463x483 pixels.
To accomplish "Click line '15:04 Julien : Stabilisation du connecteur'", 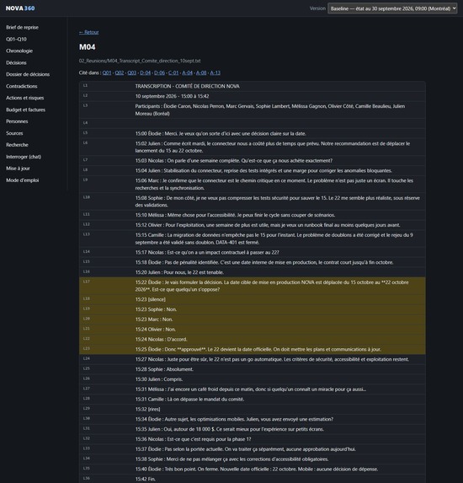I will pos(253,170).
